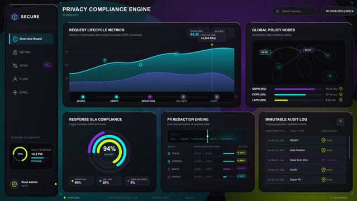This screenshot has height=201, width=357.
Task: Click the vault storage 14.2 PB bar
Action: click(x=40, y=158)
